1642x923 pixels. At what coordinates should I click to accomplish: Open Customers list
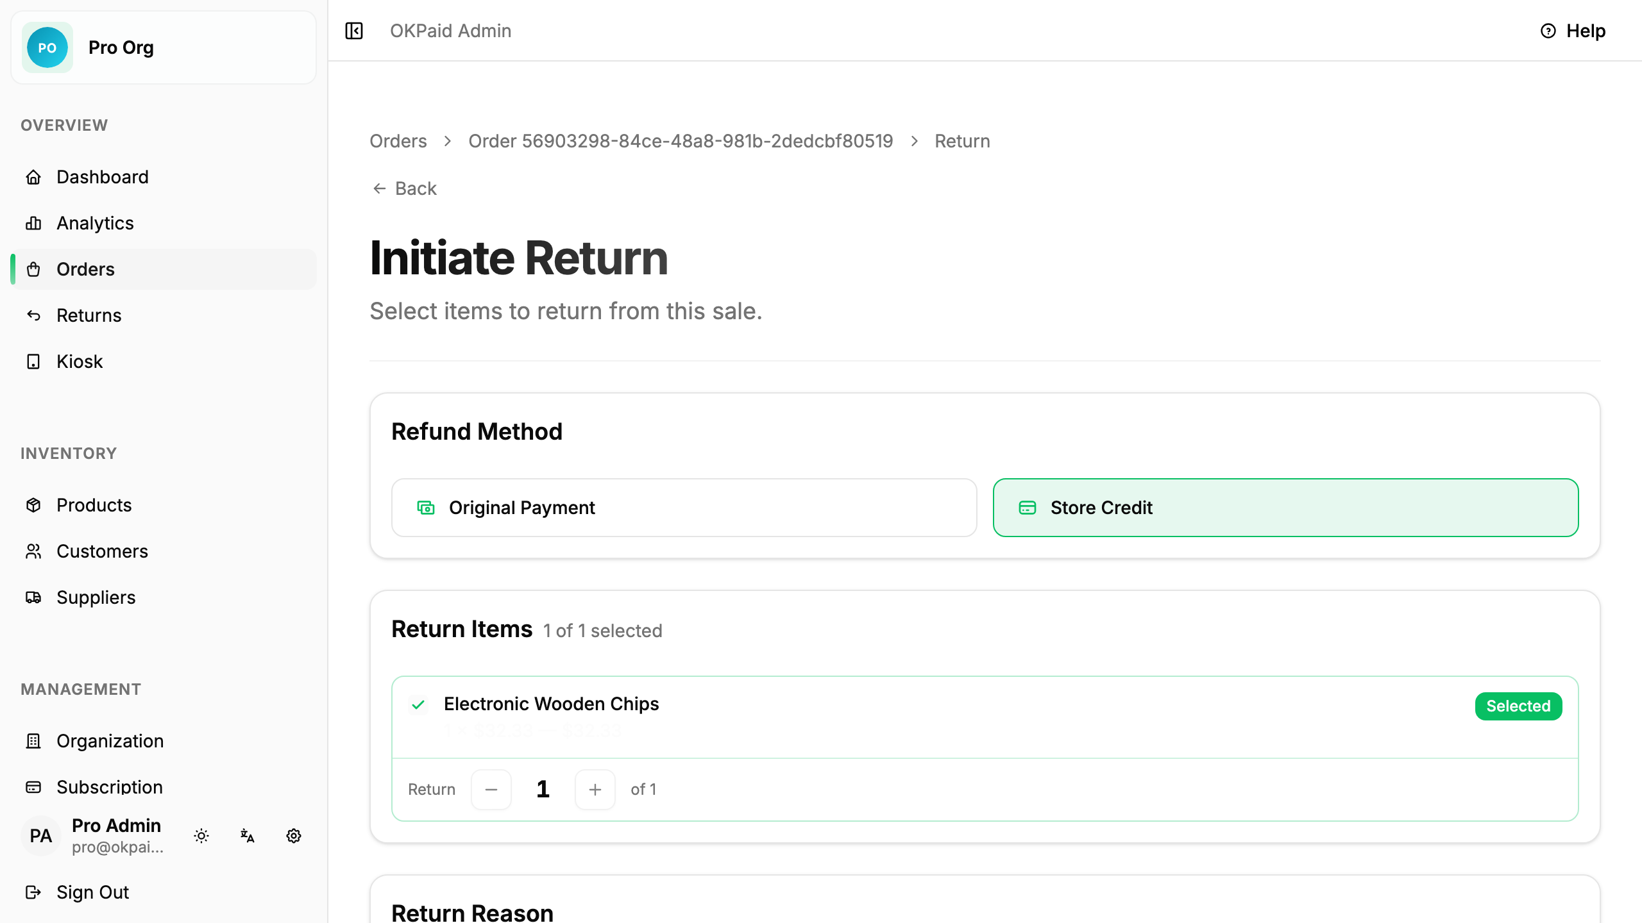coord(164,551)
